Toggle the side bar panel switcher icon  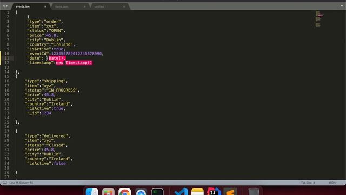click(5, 183)
